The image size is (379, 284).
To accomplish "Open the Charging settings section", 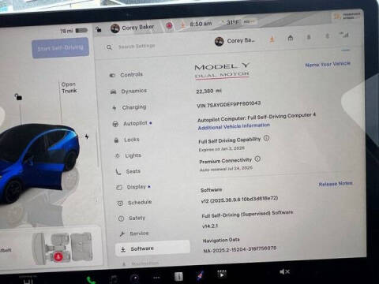I will [x=129, y=107].
